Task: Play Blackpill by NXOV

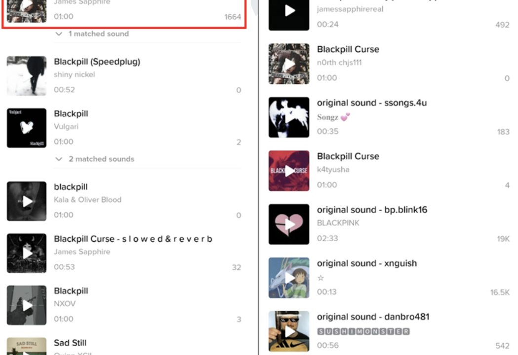Action: pos(27,306)
